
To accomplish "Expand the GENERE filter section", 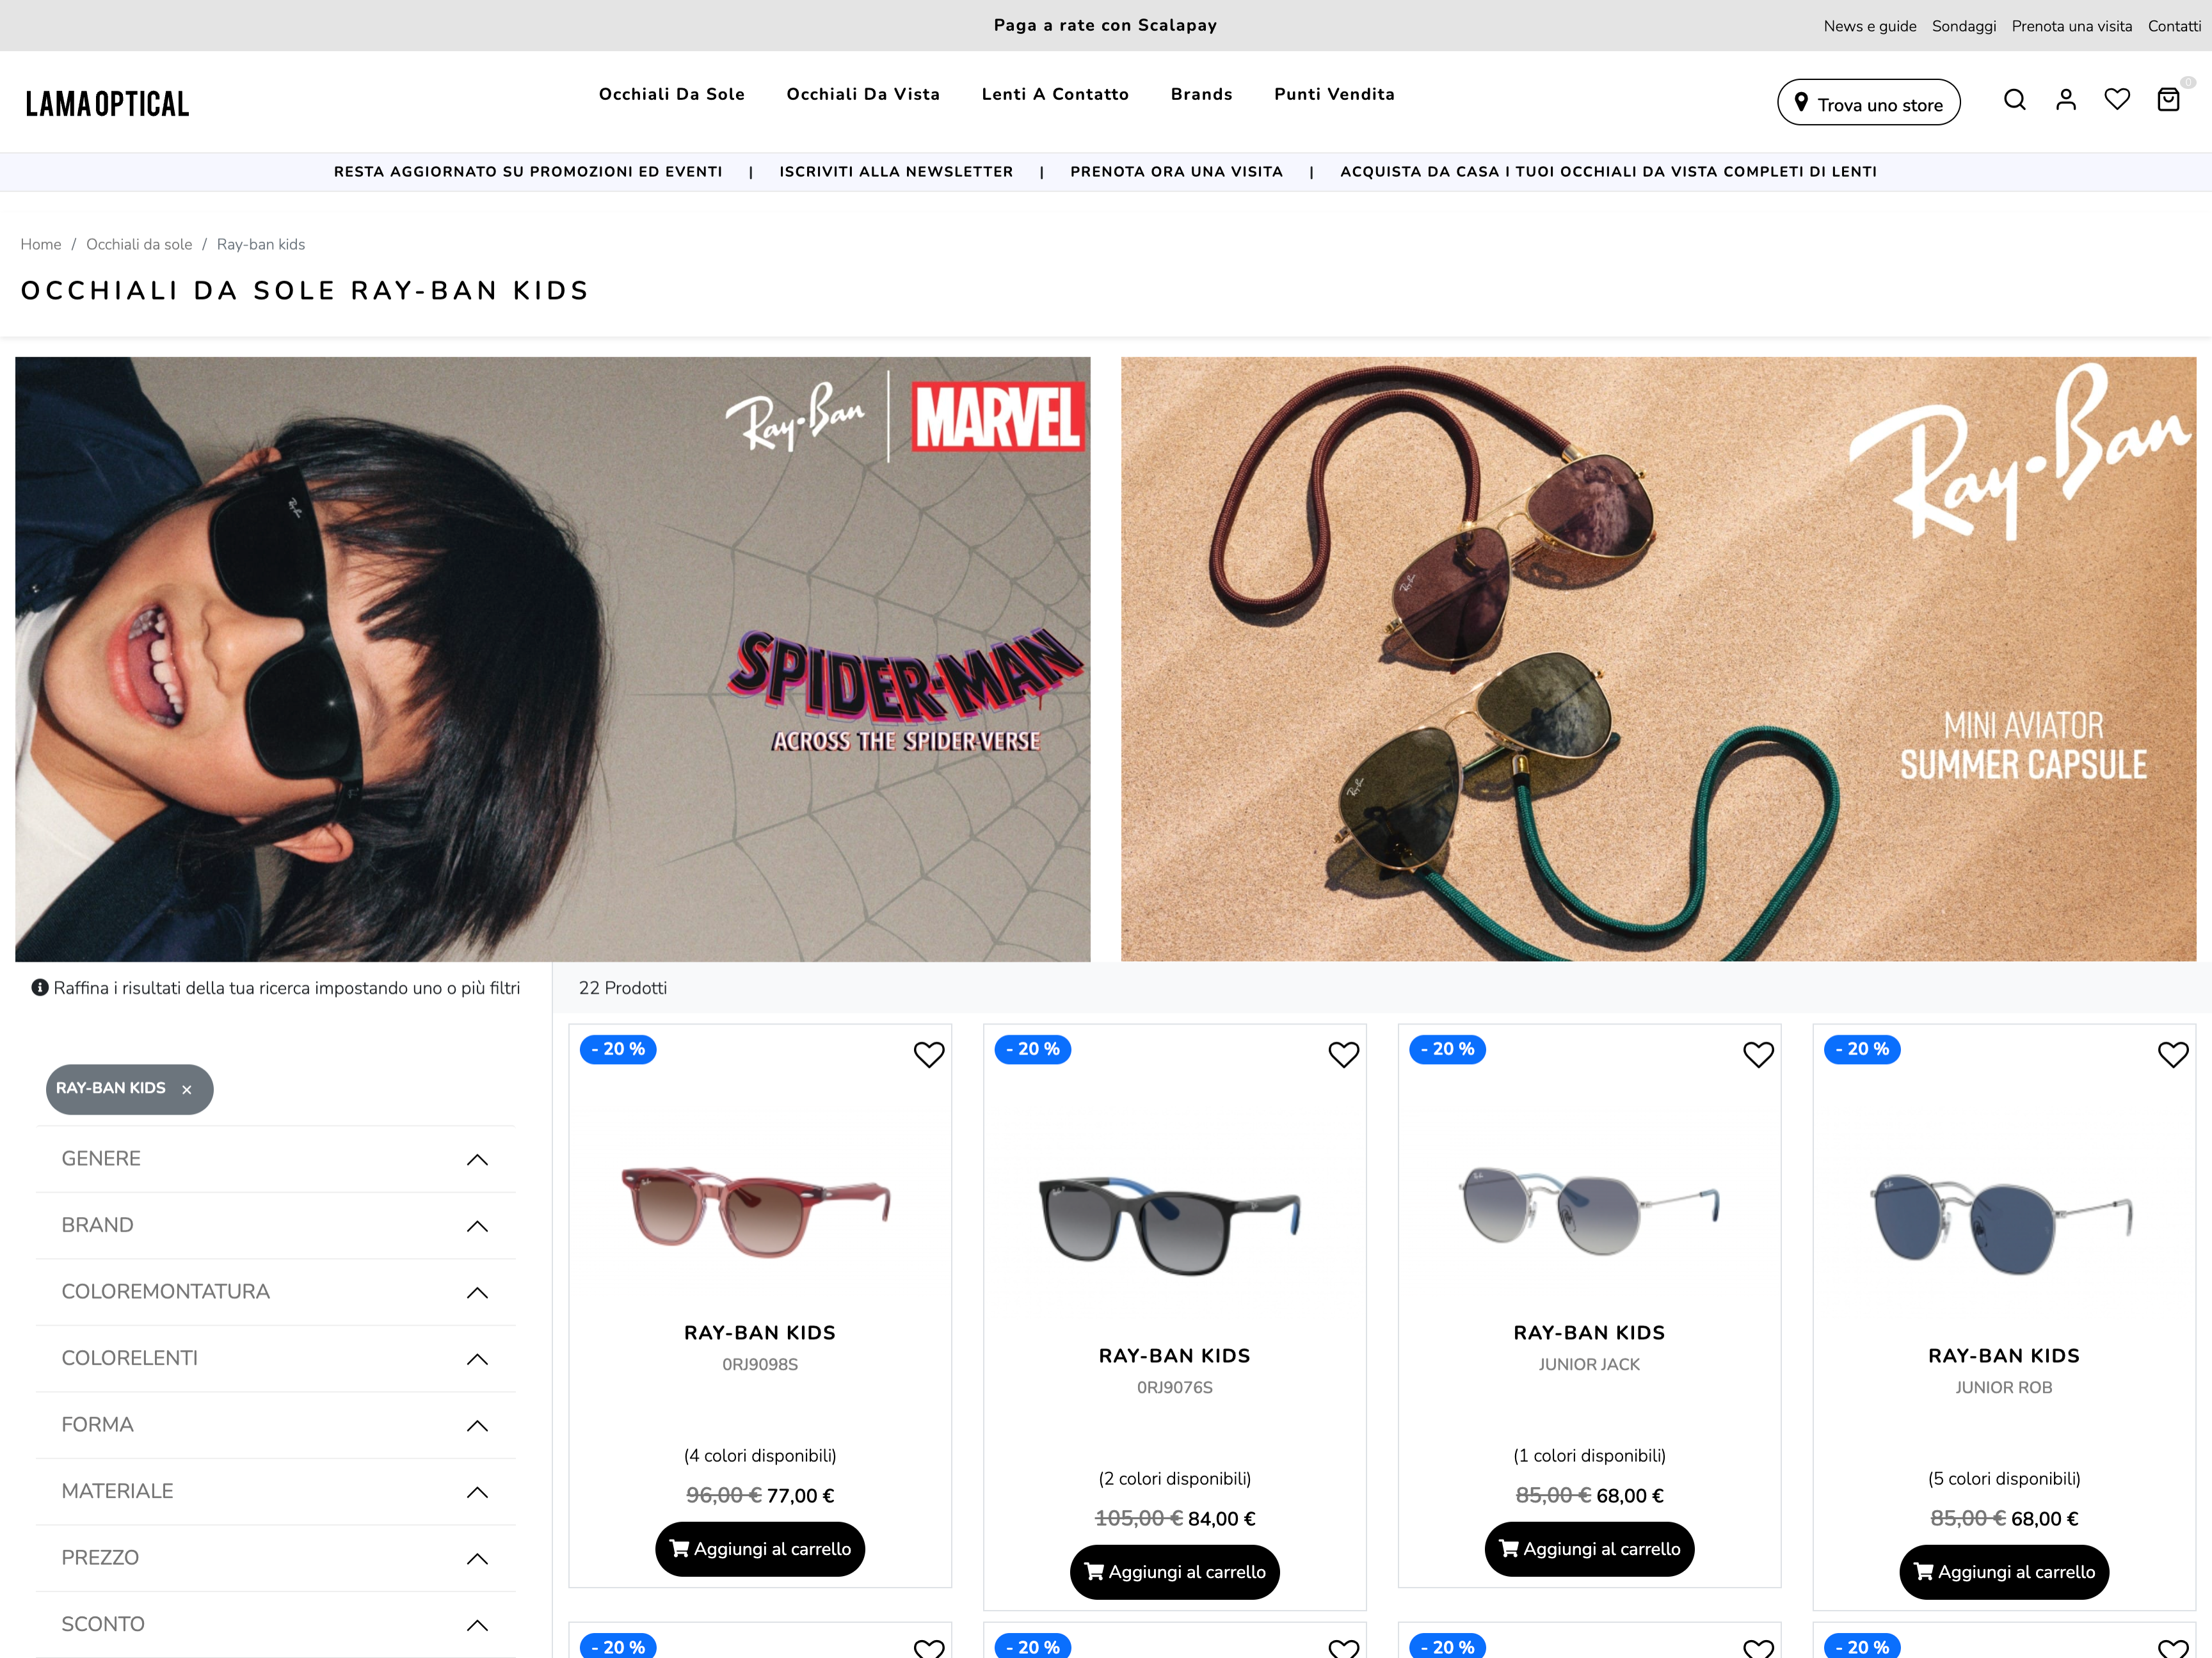I will 275,1159.
